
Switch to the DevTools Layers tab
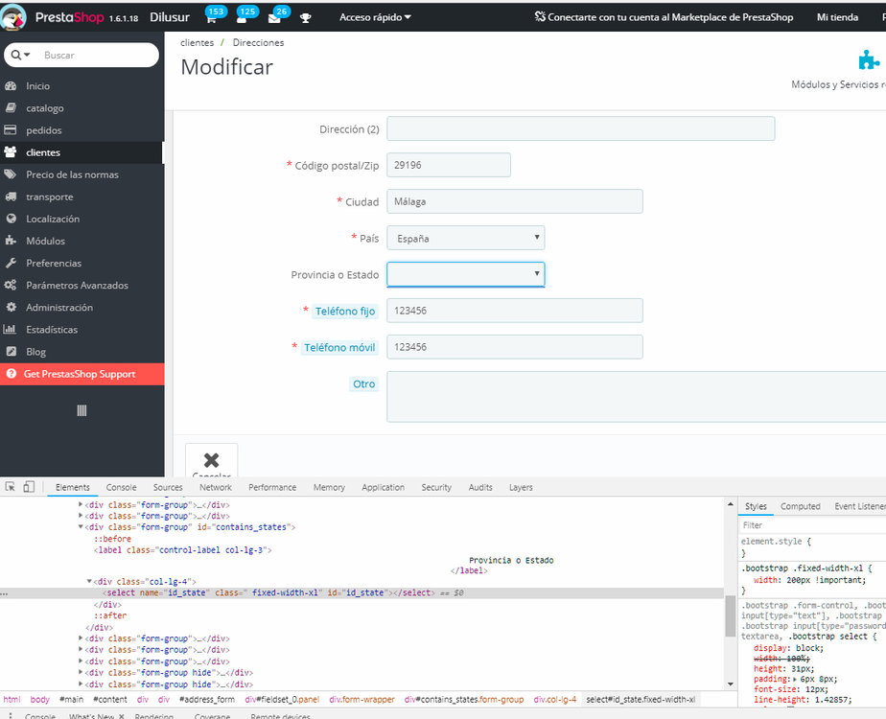click(521, 487)
